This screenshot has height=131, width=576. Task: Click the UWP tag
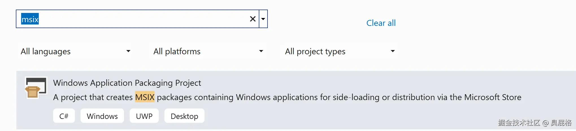[x=144, y=116]
